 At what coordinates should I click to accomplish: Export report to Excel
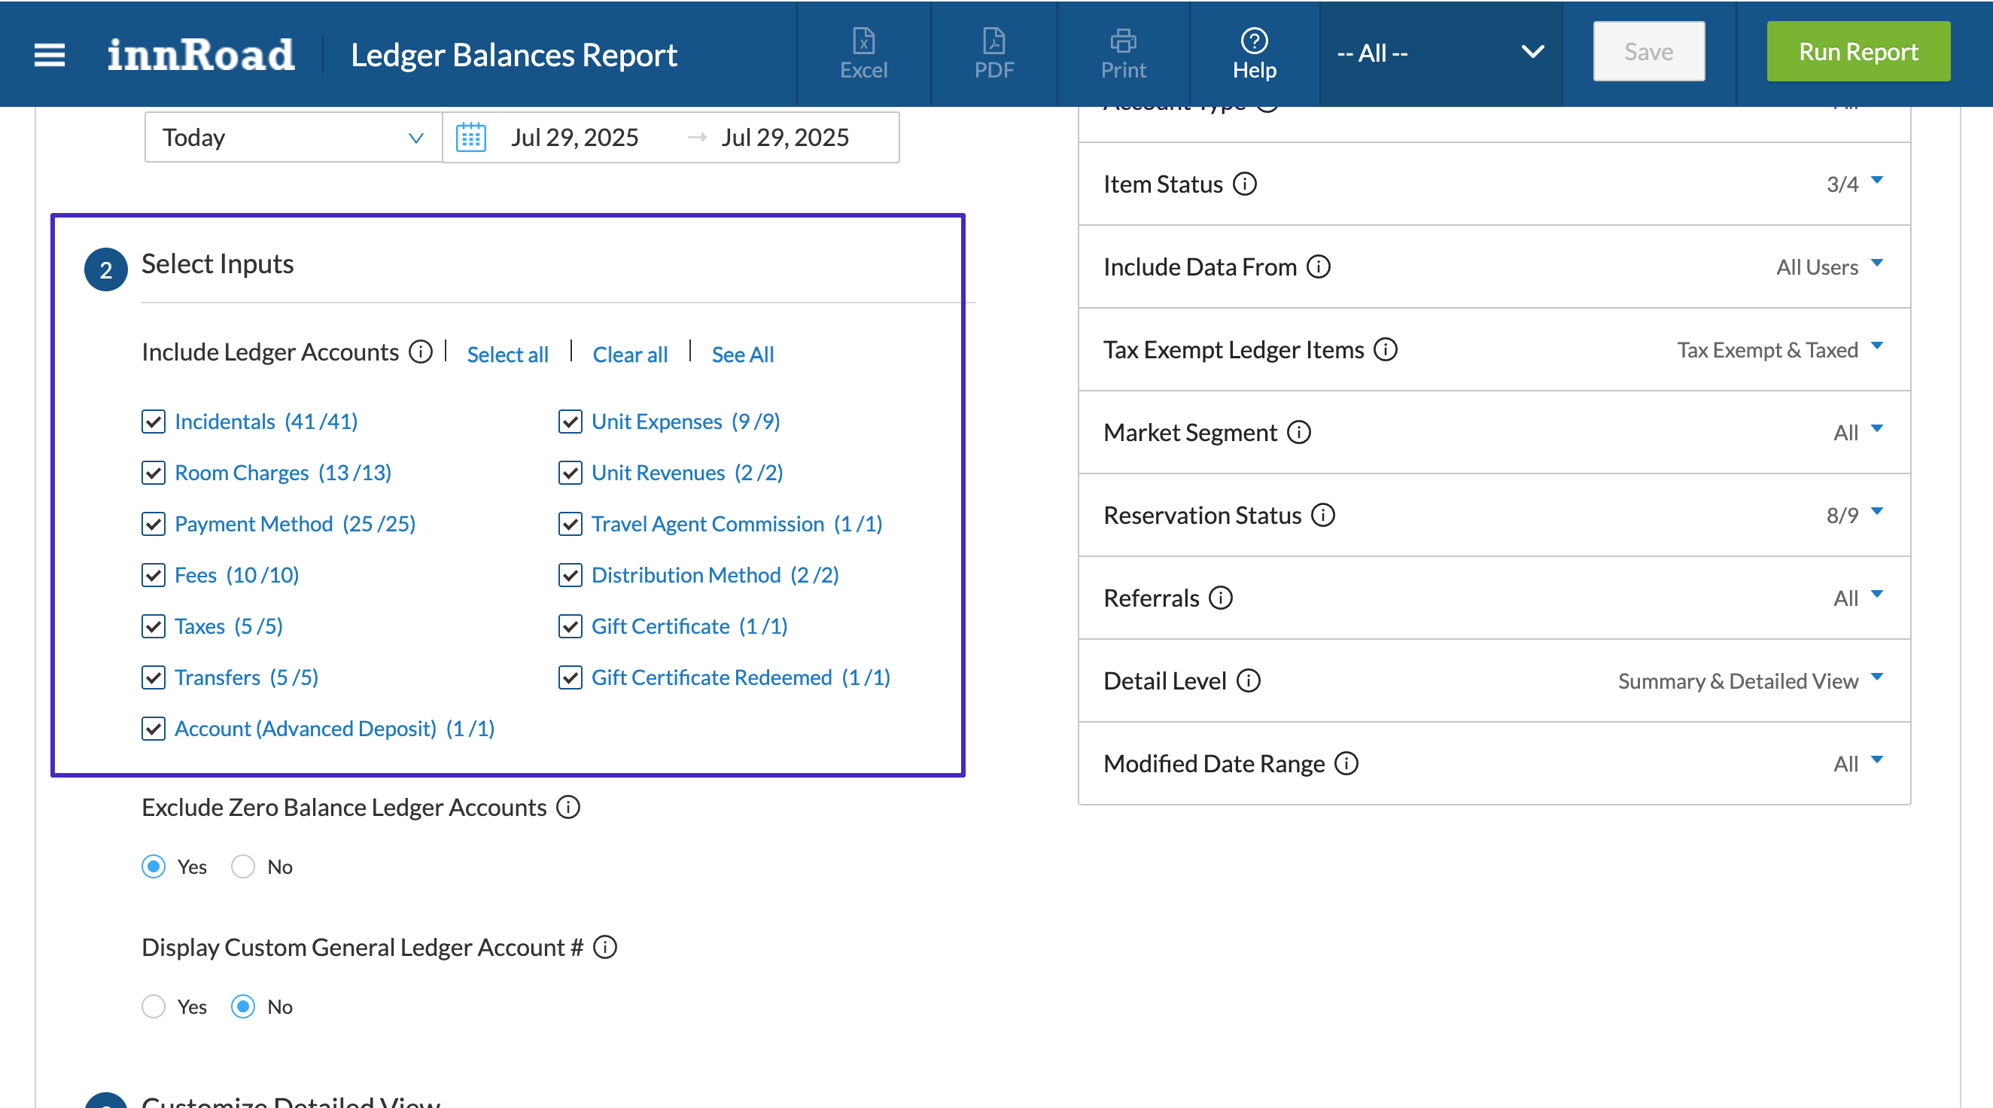pos(863,53)
